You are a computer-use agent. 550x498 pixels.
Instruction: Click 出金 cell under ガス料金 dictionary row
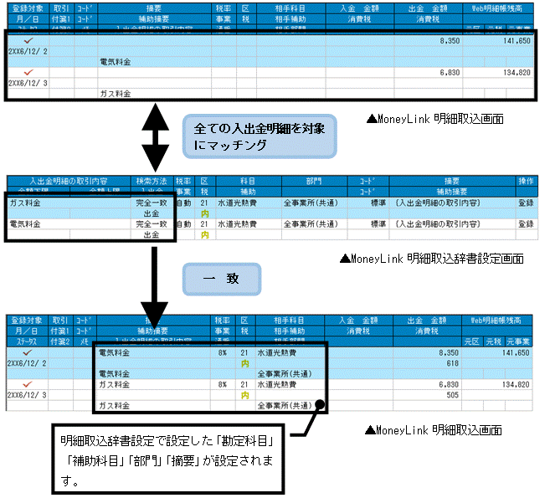[152, 213]
